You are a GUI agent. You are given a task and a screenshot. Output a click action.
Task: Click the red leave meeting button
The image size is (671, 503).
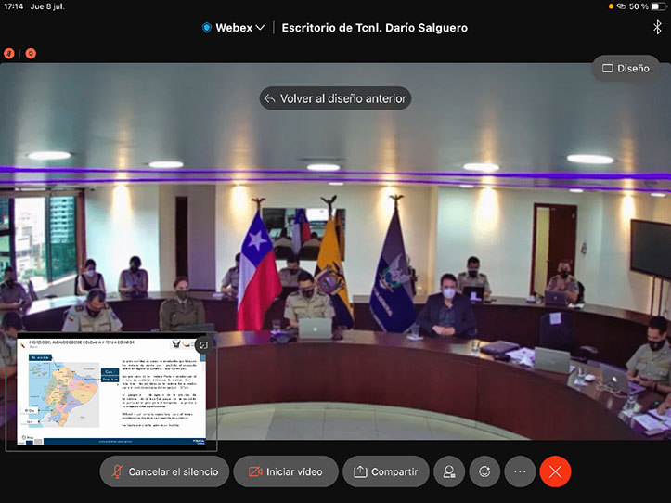tap(555, 471)
